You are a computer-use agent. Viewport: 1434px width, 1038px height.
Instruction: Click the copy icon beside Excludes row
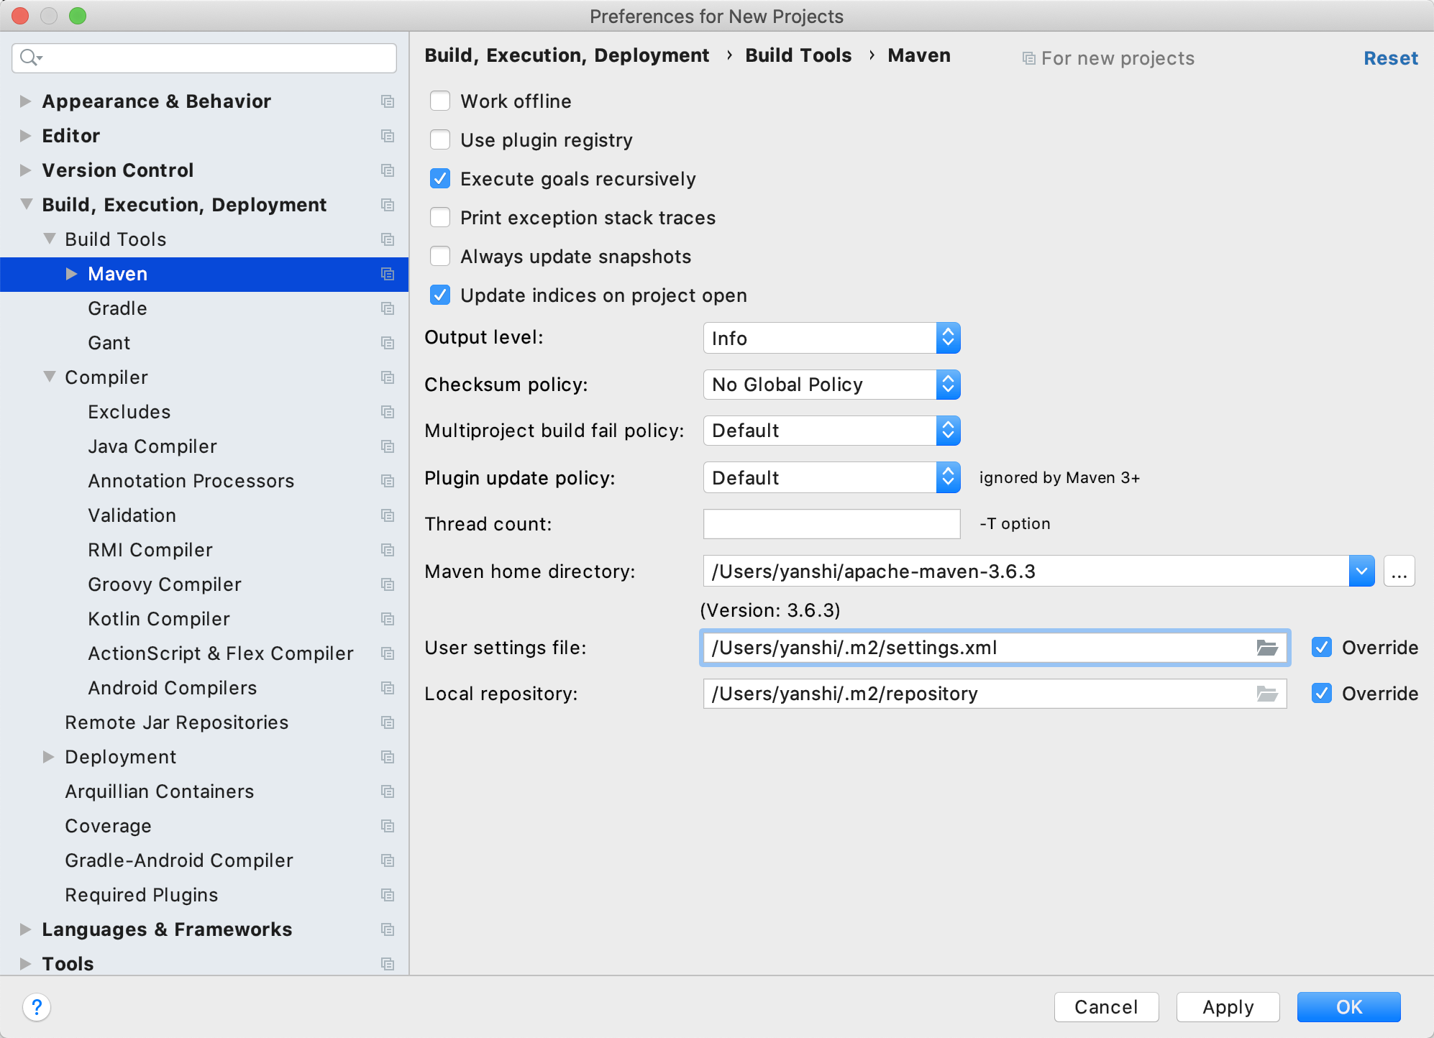tap(388, 412)
